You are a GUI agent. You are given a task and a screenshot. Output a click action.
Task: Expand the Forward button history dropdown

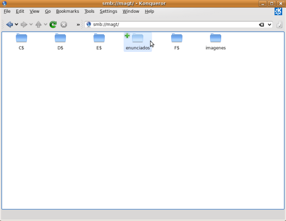[31, 24]
